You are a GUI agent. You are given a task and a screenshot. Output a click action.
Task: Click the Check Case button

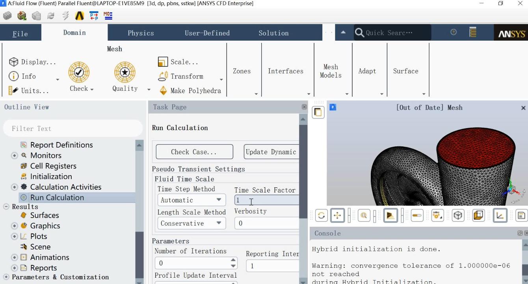click(x=194, y=152)
